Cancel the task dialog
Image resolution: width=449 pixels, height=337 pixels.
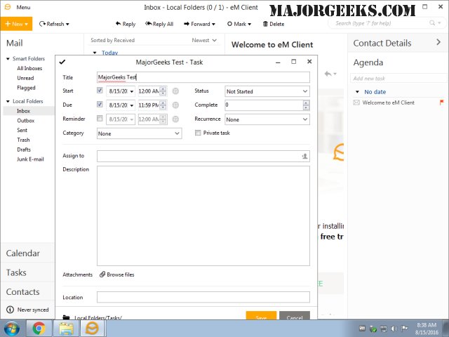295,315
